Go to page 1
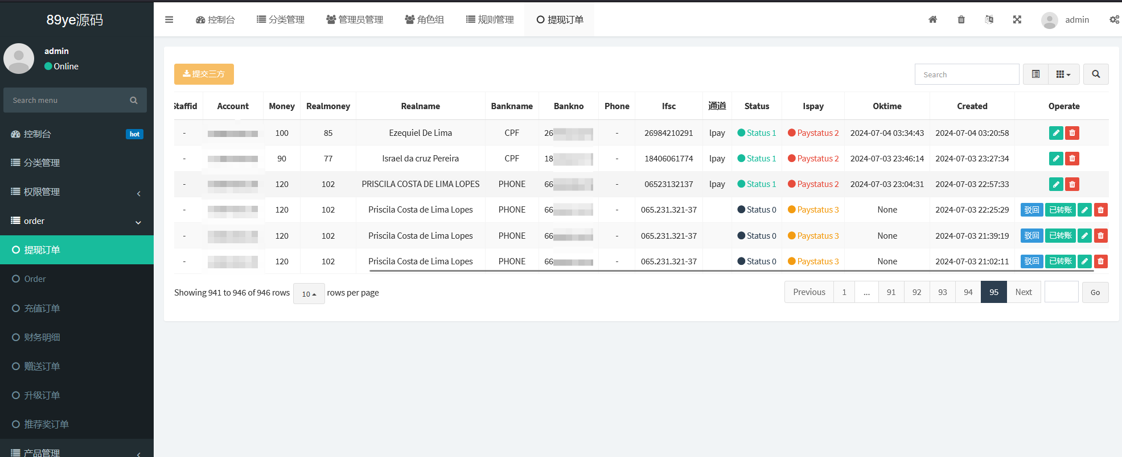This screenshot has width=1122, height=457. (844, 292)
